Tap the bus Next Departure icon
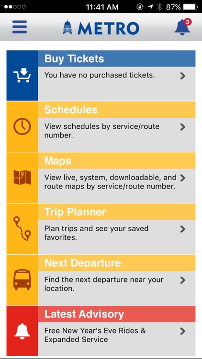The width and height of the screenshot is (202, 359). click(x=22, y=280)
